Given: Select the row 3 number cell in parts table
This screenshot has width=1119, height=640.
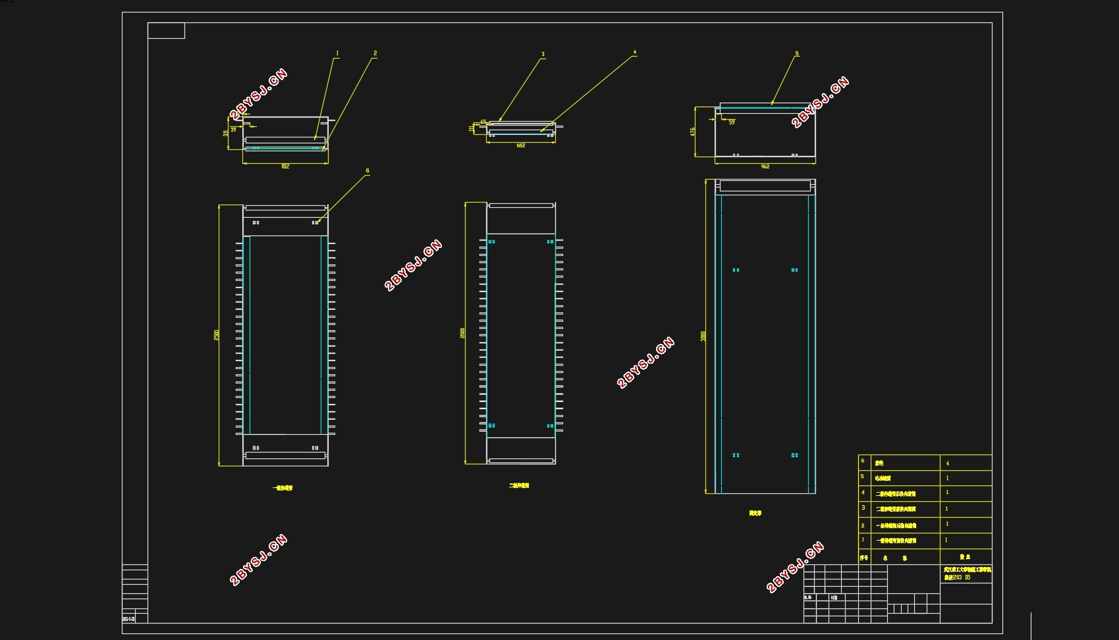Looking at the screenshot, I should (x=865, y=509).
